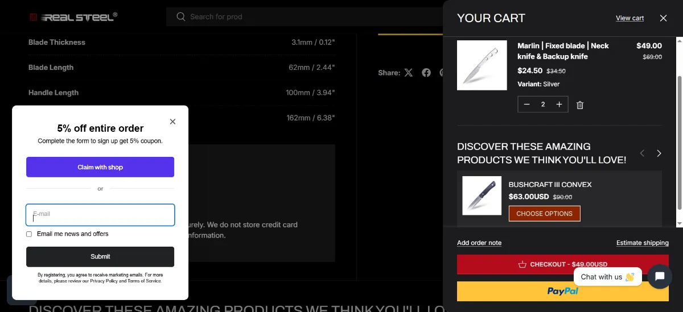Focus the E-mail input field
The image size is (683, 312).
pyautogui.click(x=100, y=215)
